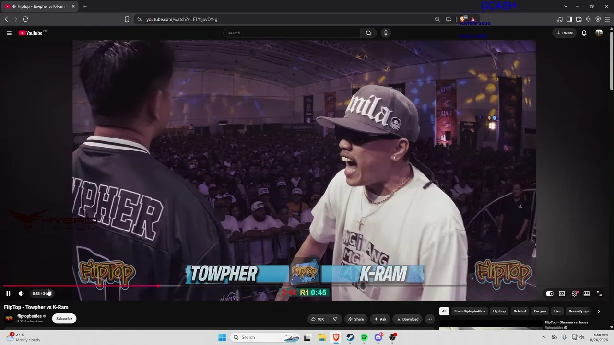The width and height of the screenshot is (614, 345).
Task: Open the weather widget
Action: pos(24,337)
